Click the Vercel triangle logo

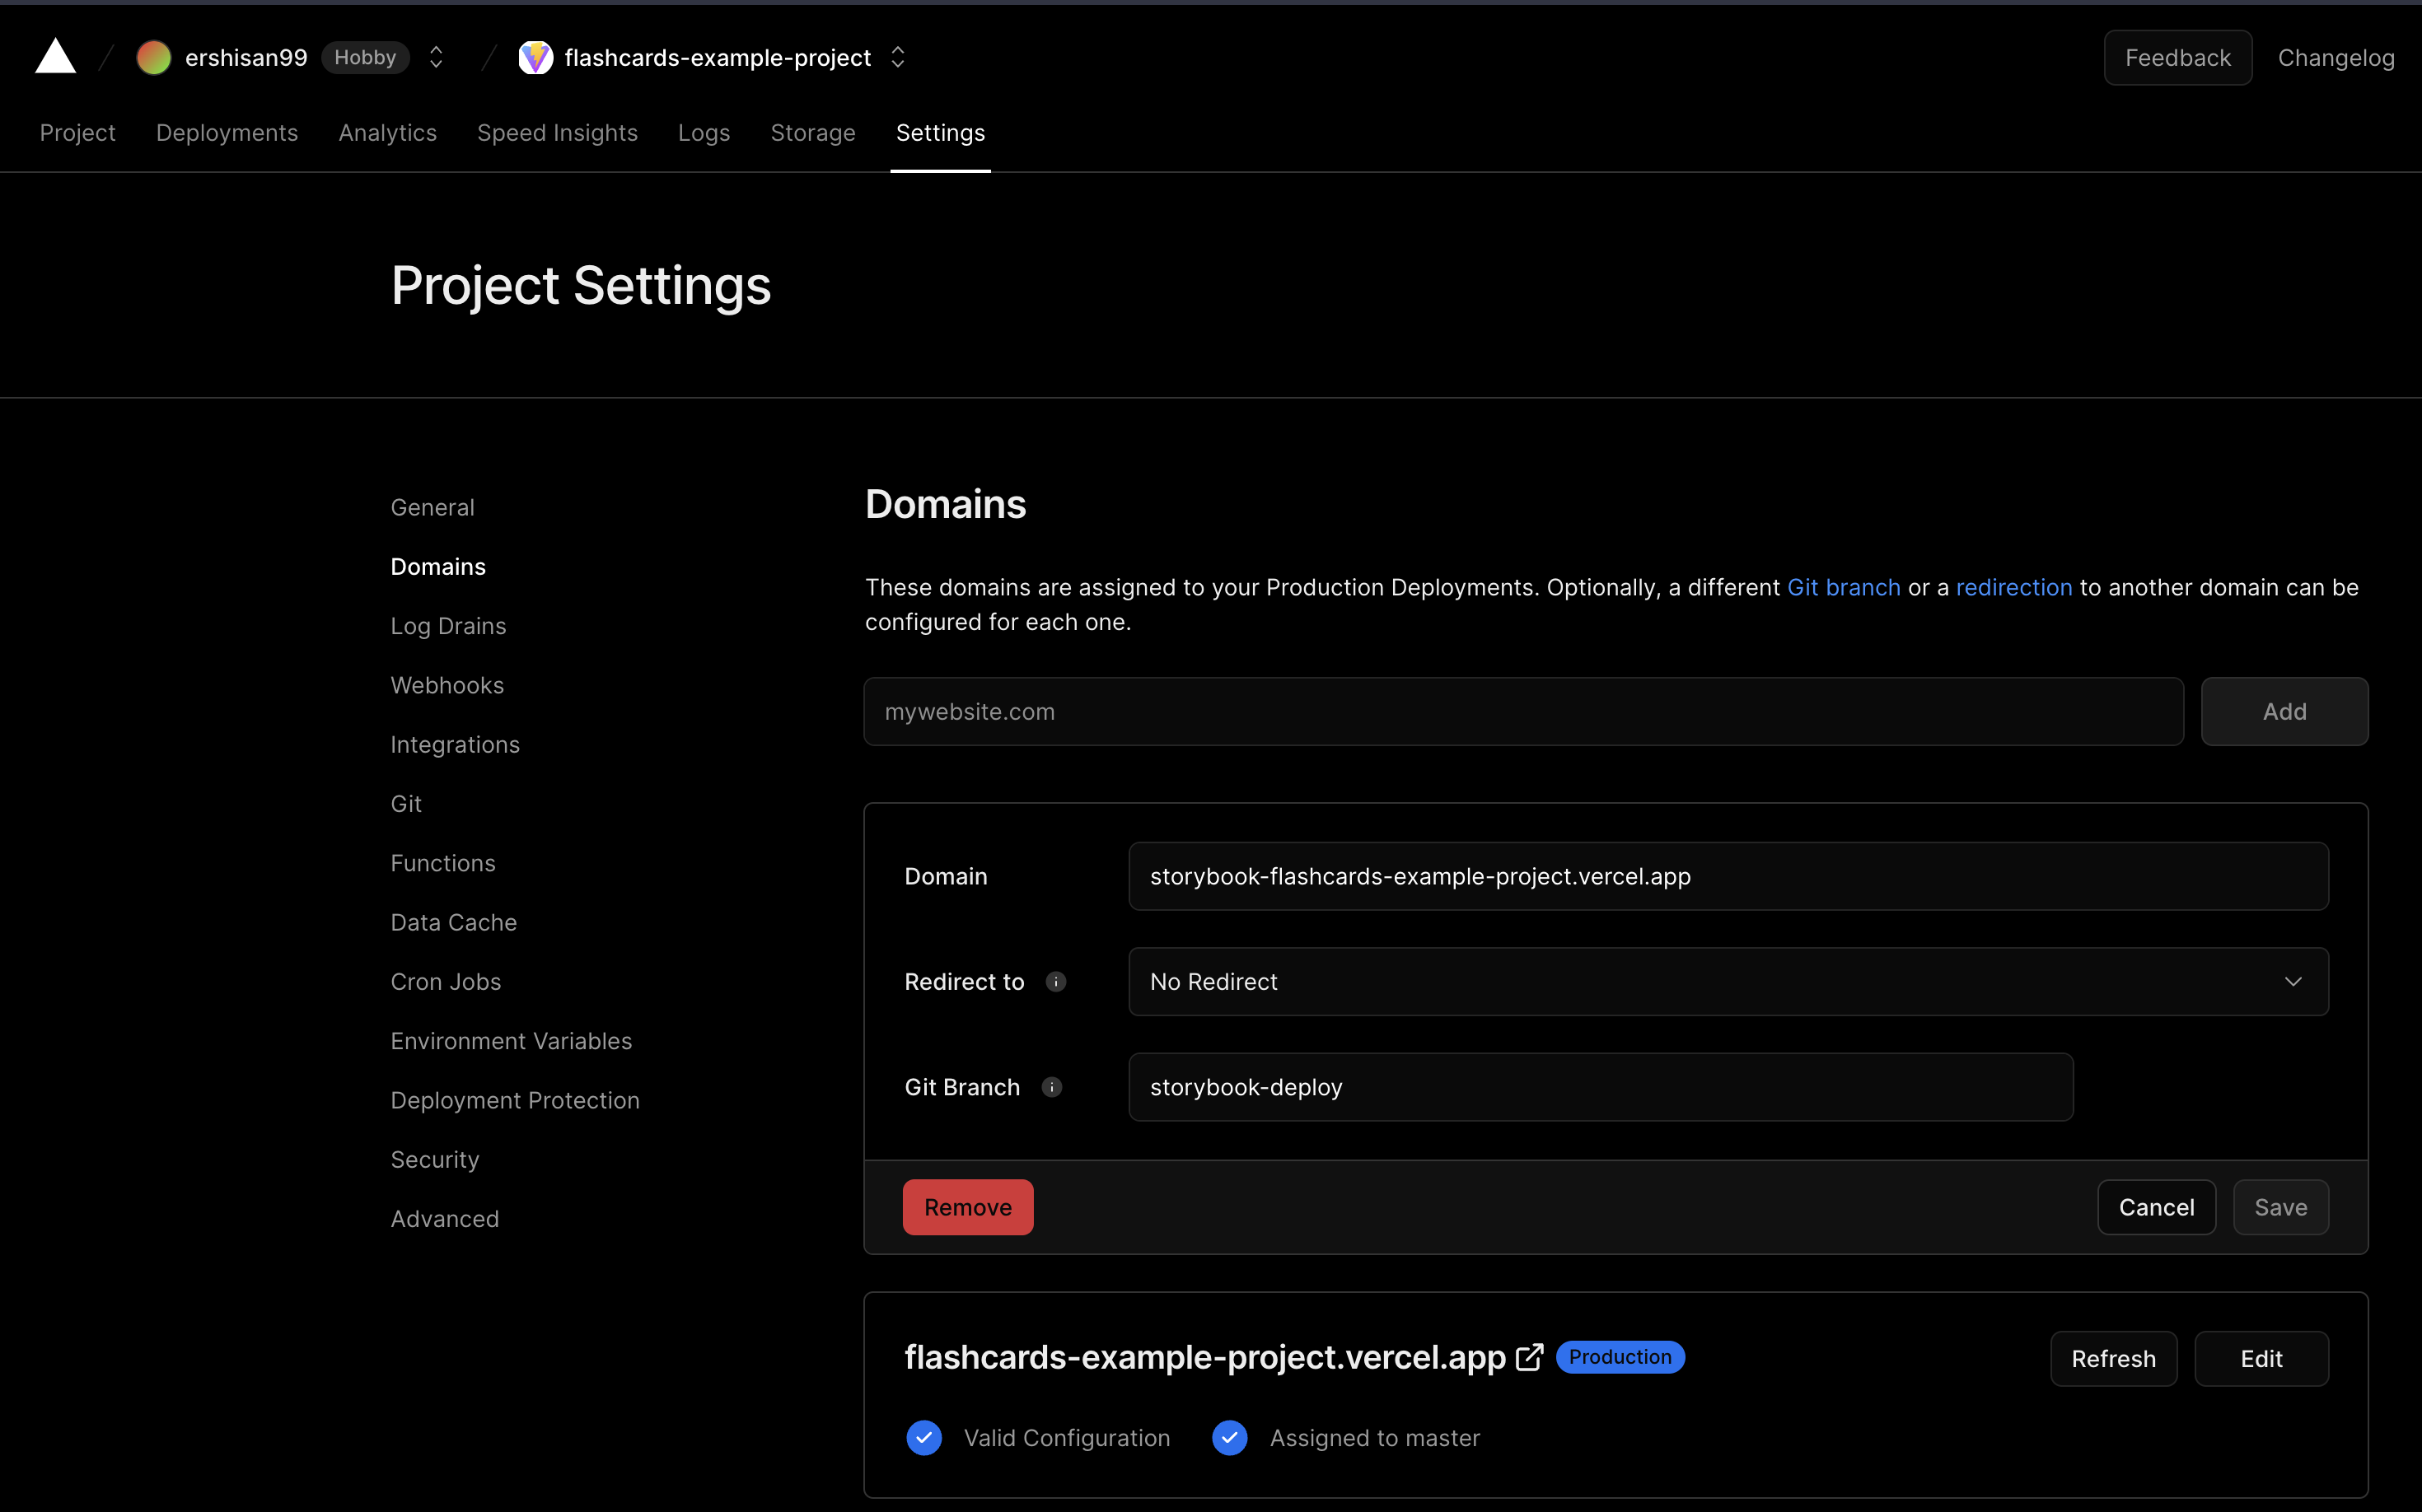click(x=56, y=57)
